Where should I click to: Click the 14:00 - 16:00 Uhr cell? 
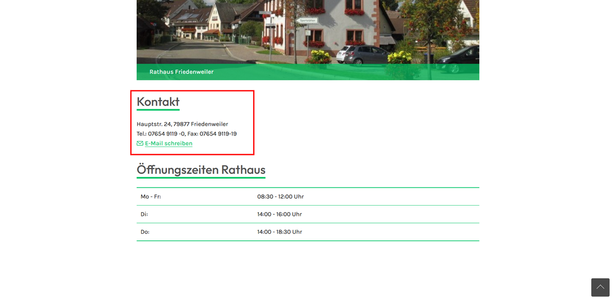point(279,214)
